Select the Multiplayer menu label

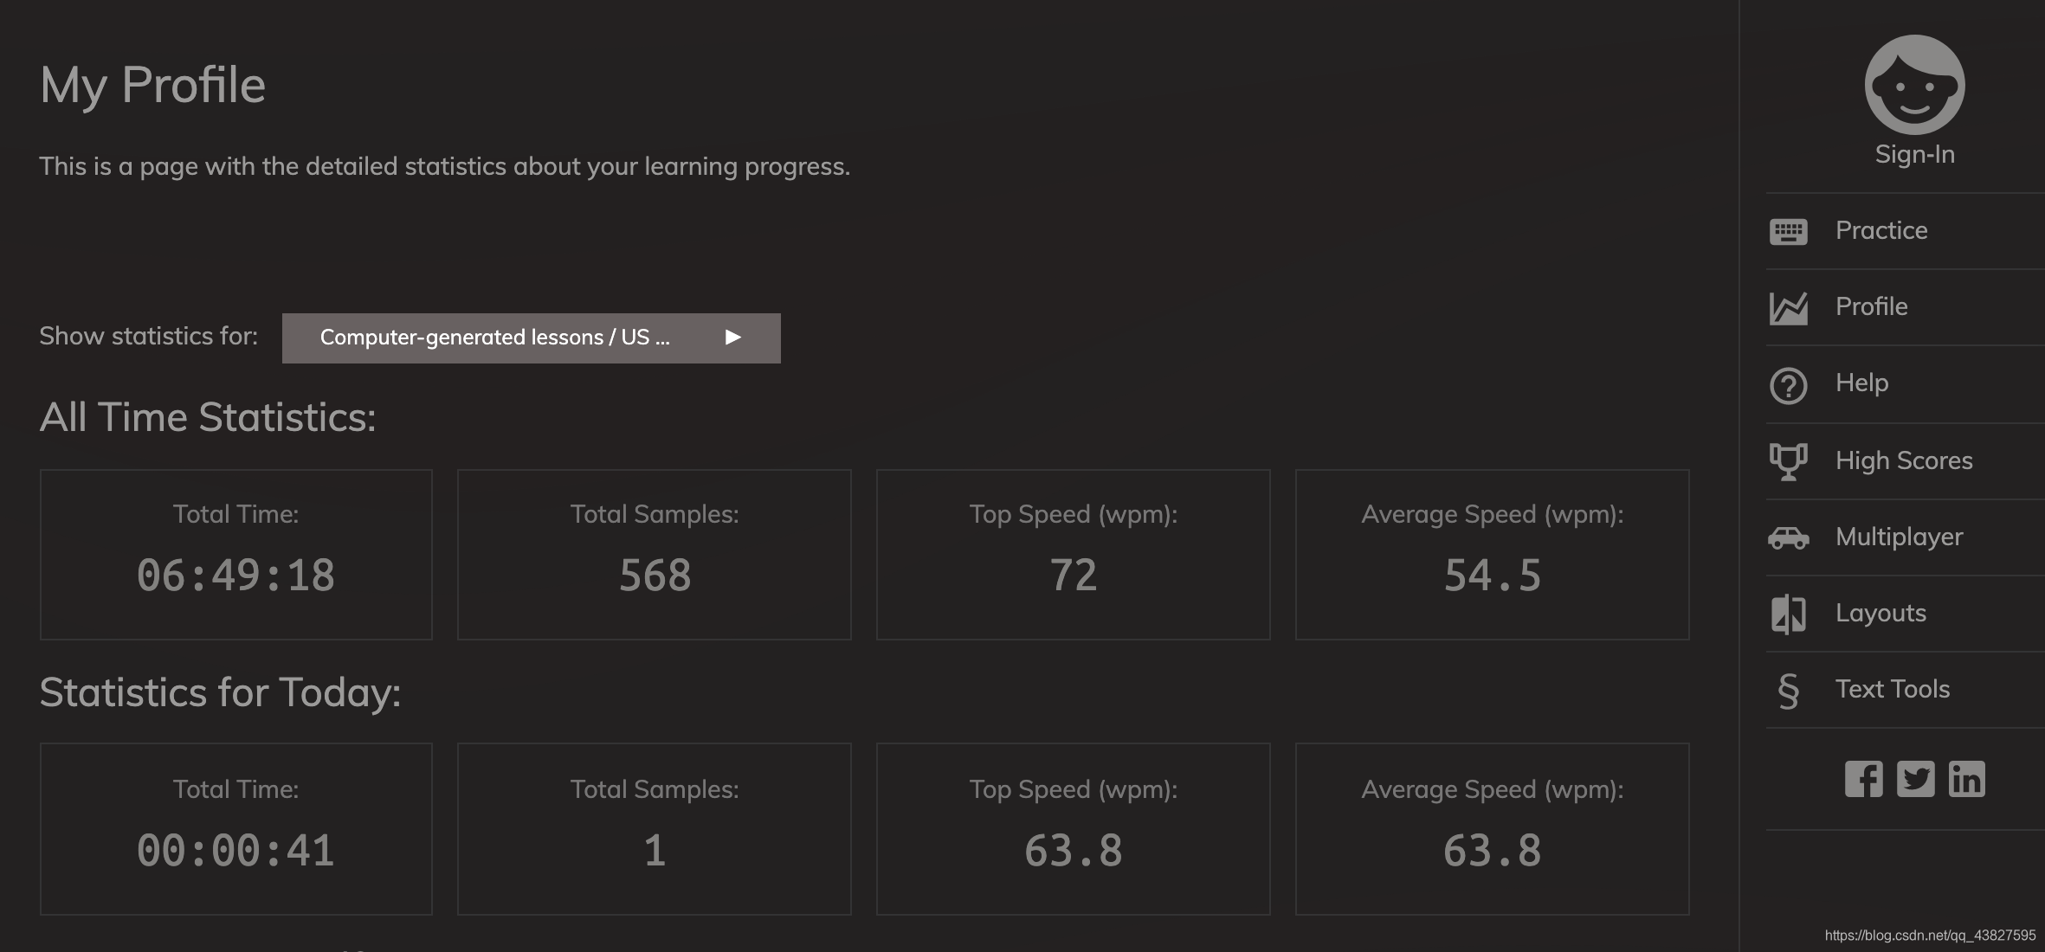click(1898, 537)
